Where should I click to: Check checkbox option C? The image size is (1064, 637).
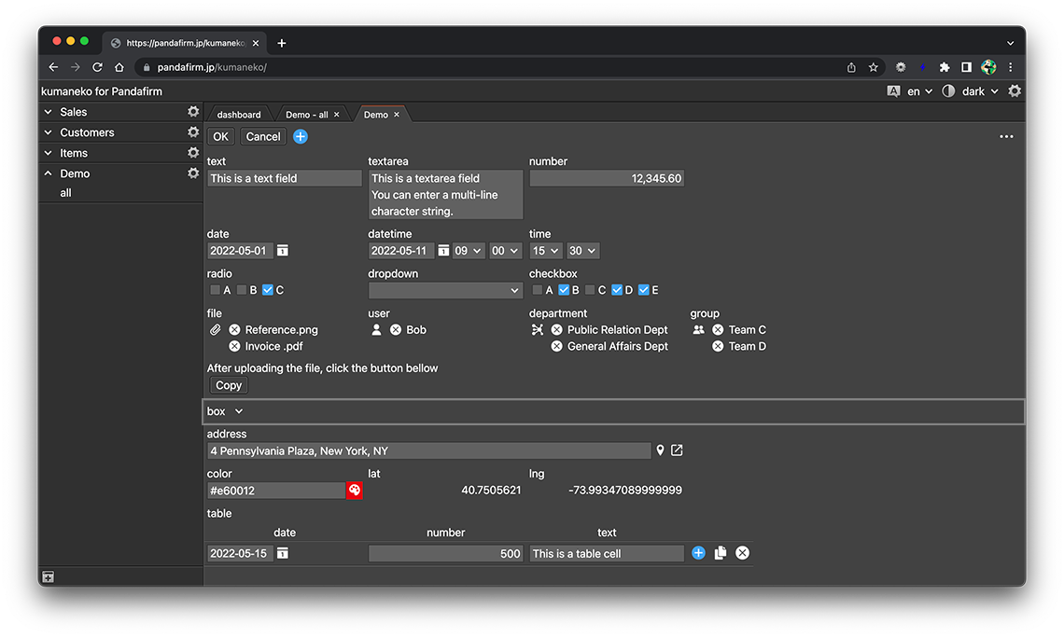(590, 291)
